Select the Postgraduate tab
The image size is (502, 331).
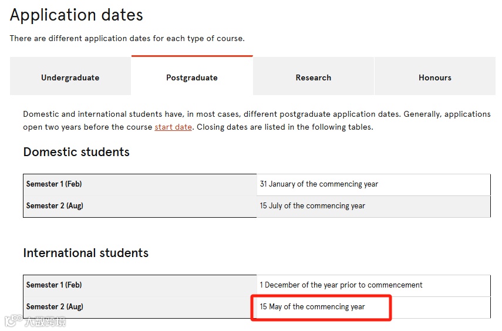pos(191,77)
